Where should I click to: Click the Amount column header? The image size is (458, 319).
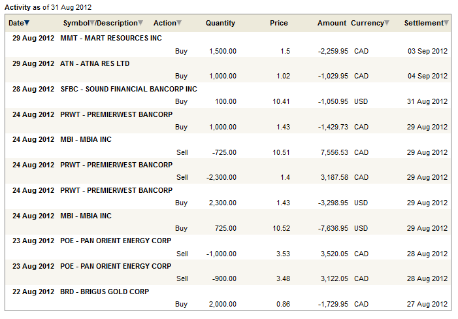click(331, 23)
